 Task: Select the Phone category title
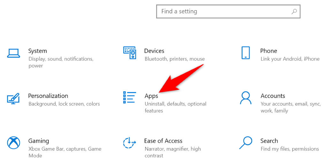tap(269, 51)
